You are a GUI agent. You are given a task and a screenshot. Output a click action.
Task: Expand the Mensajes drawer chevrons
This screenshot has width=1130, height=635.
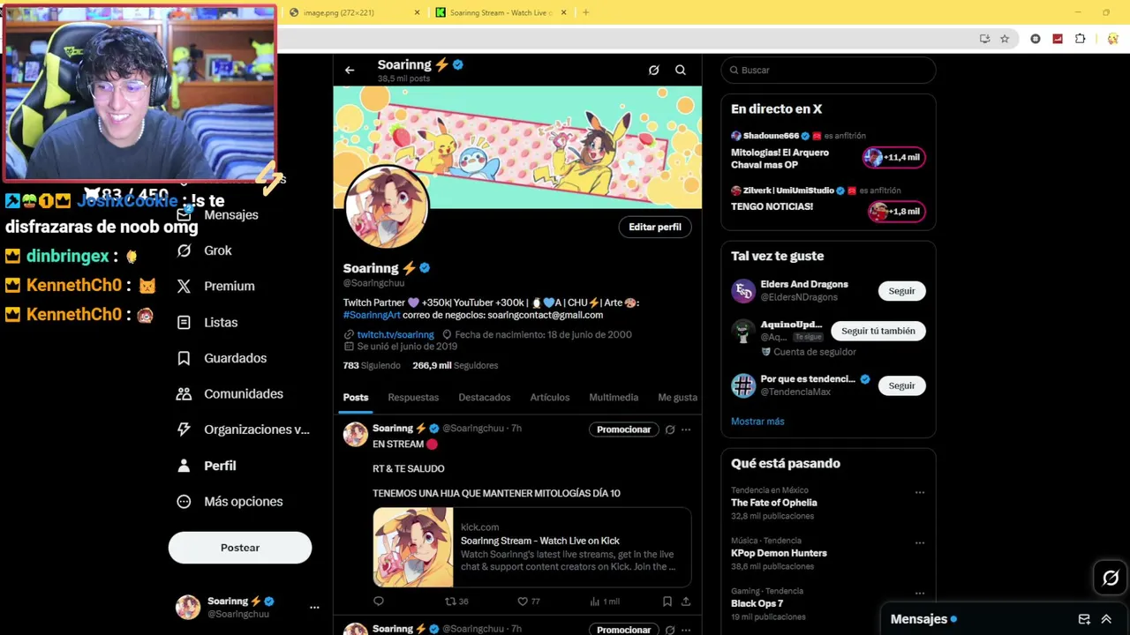pyautogui.click(x=1106, y=619)
